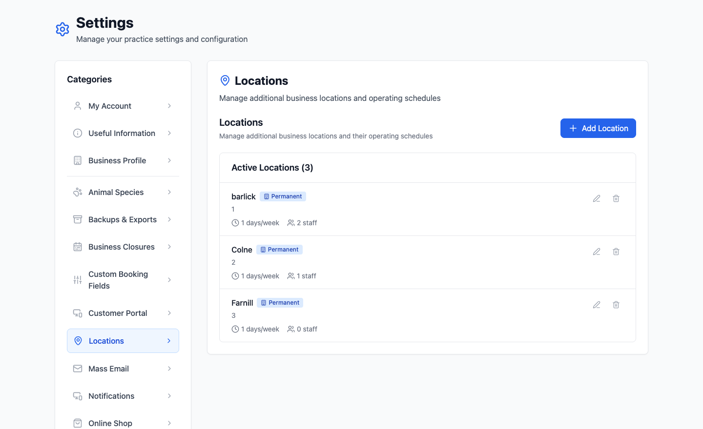Open the Notifications settings link
This screenshot has height=429, width=703.
pos(123,396)
